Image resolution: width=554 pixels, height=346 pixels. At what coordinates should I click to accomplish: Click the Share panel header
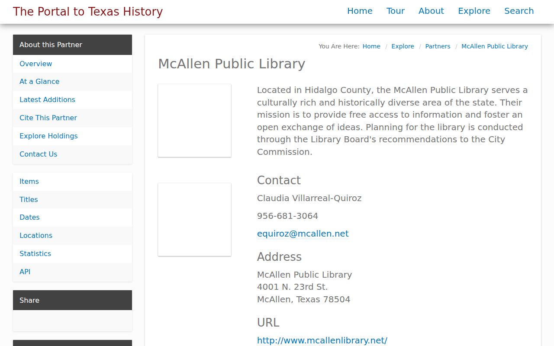72,300
